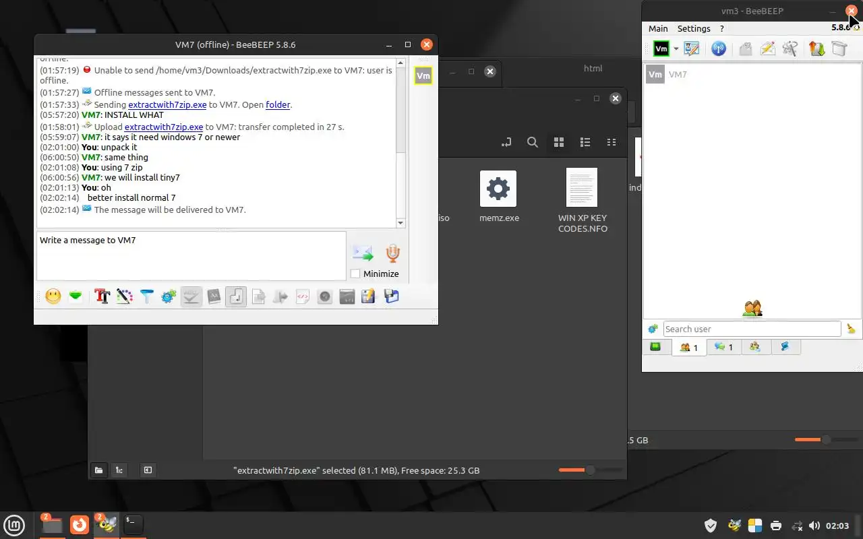The width and height of the screenshot is (863, 539).
Task: Click gear icon beside Search user
Action: click(653, 329)
